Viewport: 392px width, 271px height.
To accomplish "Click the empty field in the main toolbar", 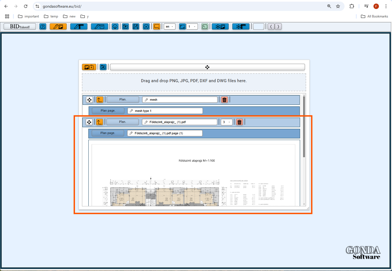I will [x=259, y=26].
